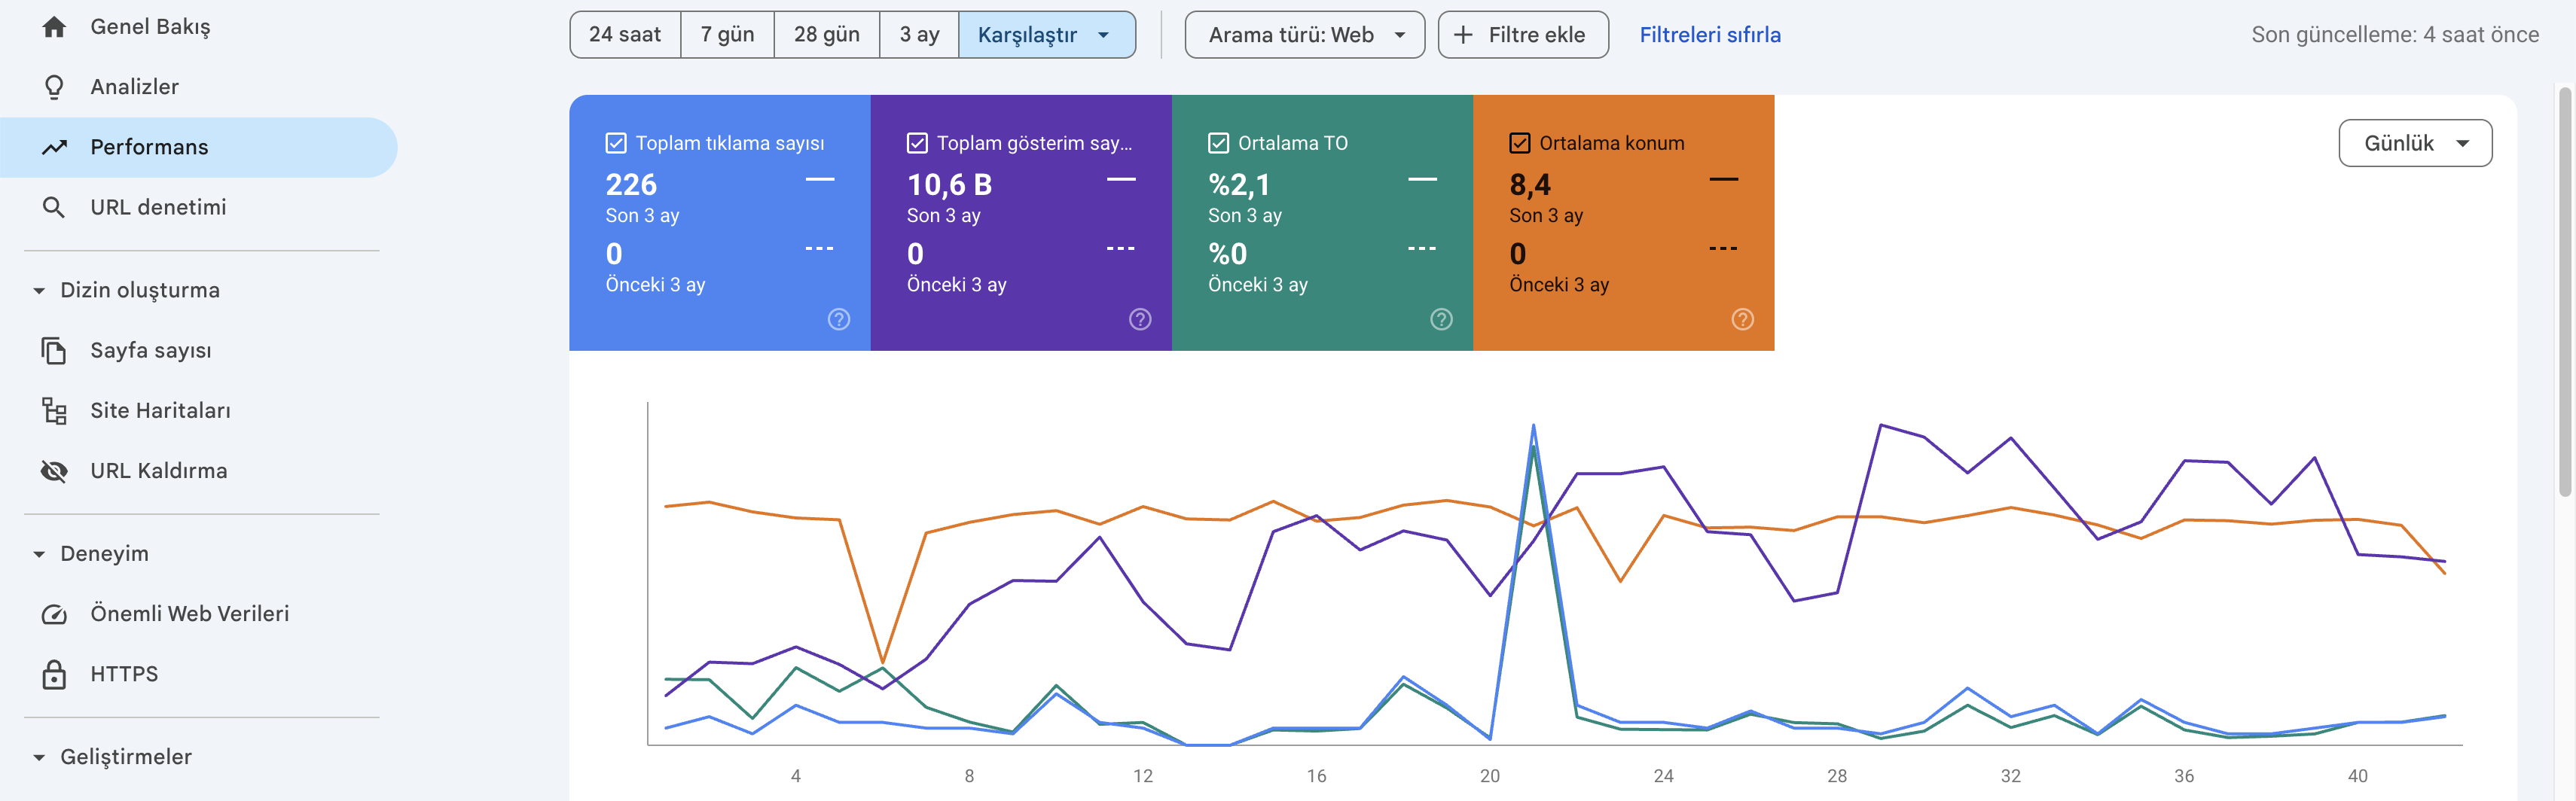Click the Önemli Web Verileri gauge icon

tap(54, 614)
